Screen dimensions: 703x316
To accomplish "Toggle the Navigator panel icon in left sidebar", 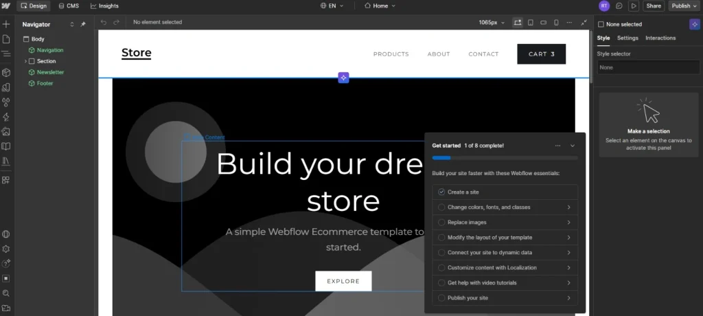I will click(6, 54).
